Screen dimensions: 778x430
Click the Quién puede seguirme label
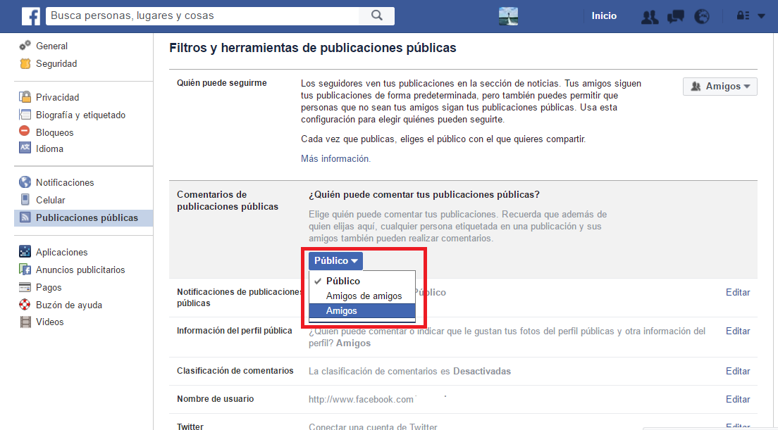[x=222, y=83]
